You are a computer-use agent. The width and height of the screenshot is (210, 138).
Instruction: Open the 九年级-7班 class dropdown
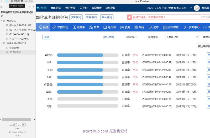[x=182, y=37]
